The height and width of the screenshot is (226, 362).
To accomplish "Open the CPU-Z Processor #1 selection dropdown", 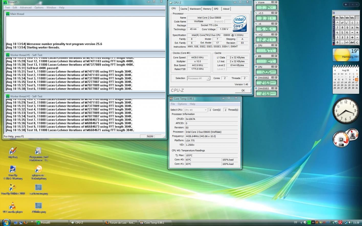I will 199,78.
